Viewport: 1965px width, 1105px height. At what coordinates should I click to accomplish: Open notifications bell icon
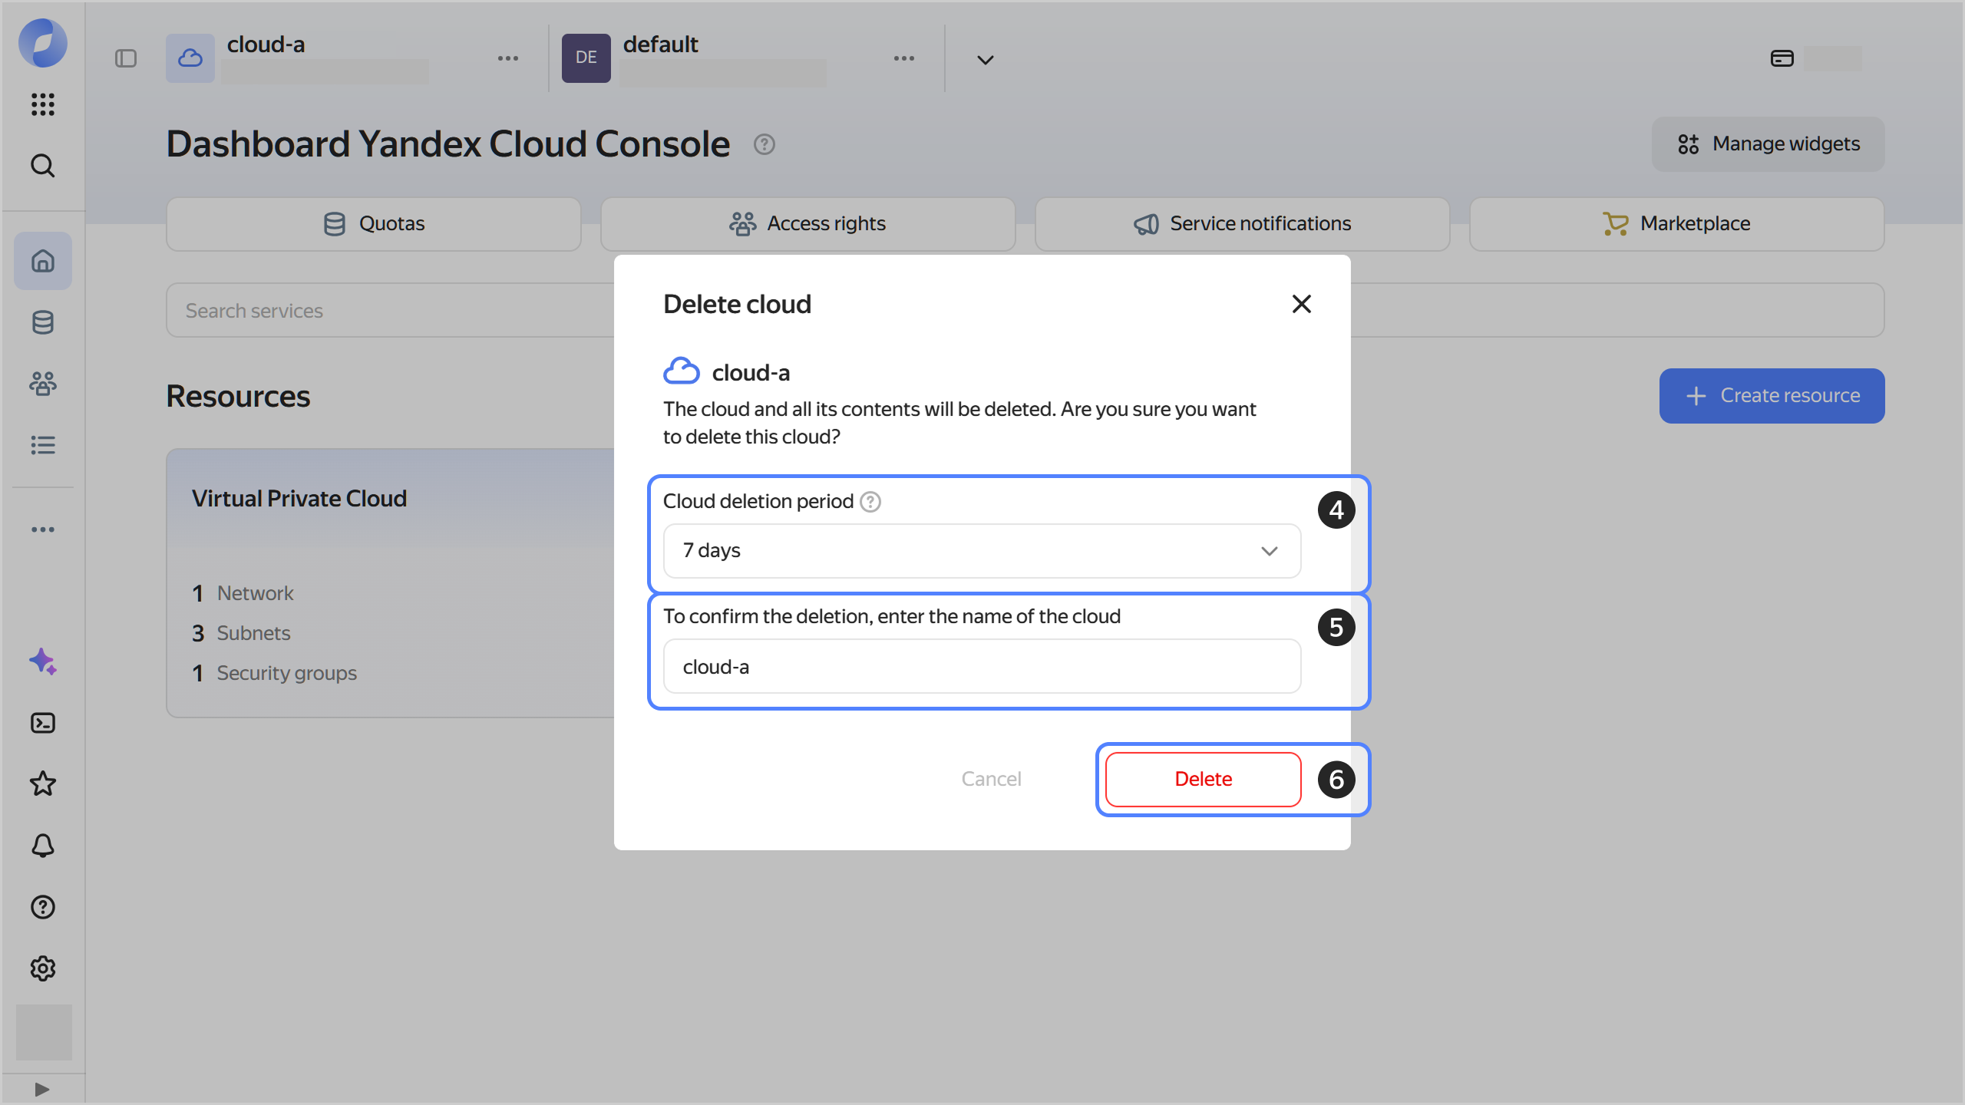click(x=43, y=846)
